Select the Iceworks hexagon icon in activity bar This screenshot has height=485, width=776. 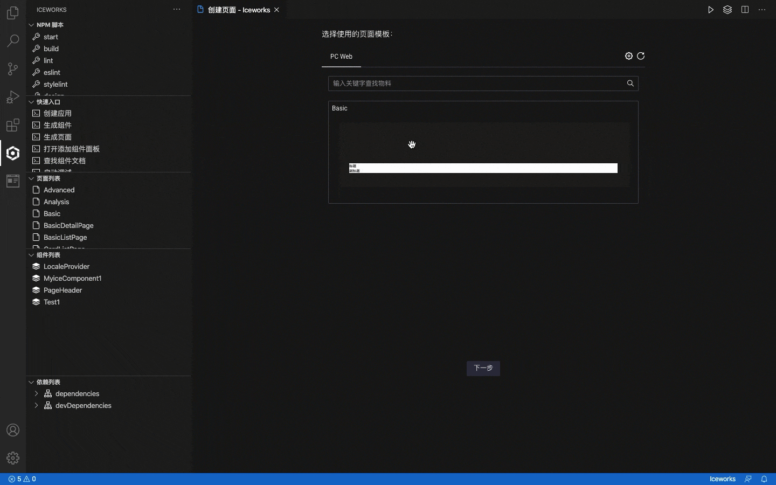coord(13,153)
